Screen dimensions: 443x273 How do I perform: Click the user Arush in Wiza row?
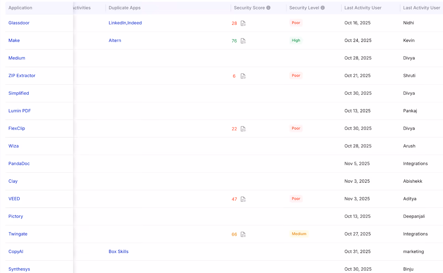(x=409, y=146)
